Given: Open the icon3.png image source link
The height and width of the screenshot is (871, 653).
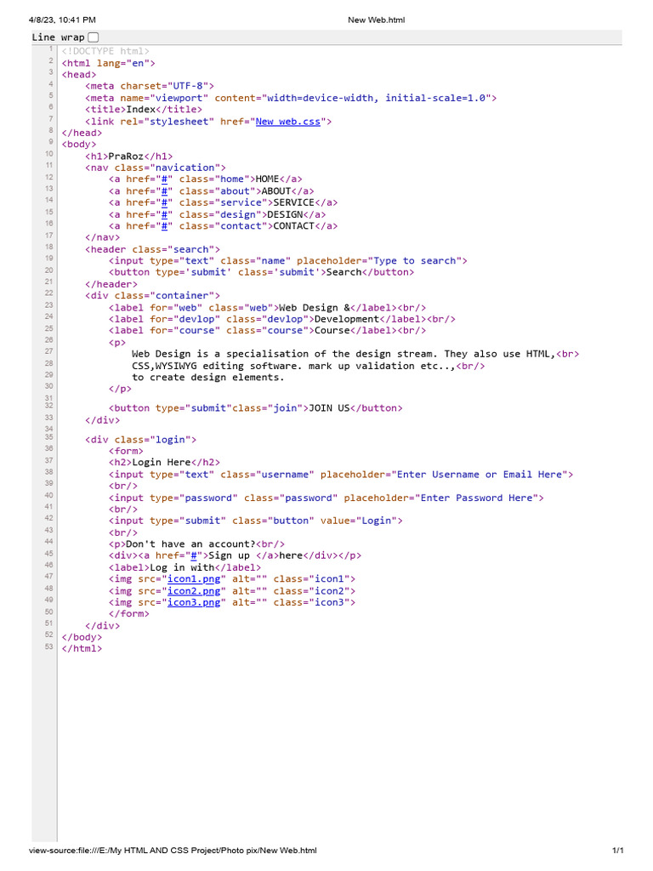Looking at the screenshot, I should (x=196, y=602).
